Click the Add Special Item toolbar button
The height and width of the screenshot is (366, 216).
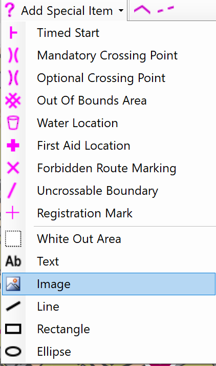(64, 10)
